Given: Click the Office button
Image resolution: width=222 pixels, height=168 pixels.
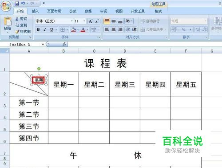Looking at the screenshot, I should click(x=6, y=6).
